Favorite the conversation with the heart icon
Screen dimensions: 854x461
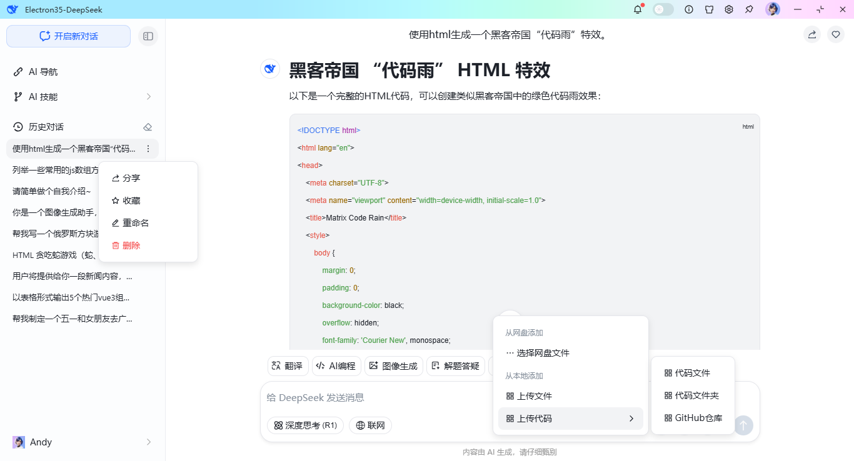(x=836, y=34)
